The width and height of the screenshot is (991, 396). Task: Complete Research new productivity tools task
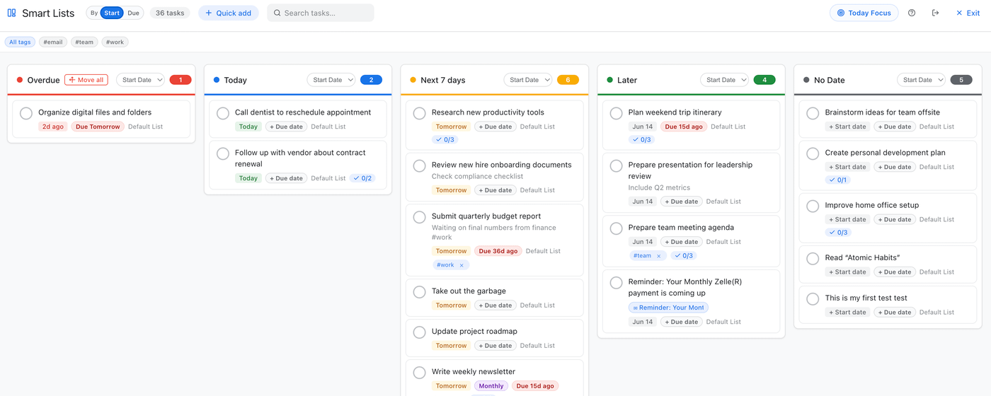(420, 113)
